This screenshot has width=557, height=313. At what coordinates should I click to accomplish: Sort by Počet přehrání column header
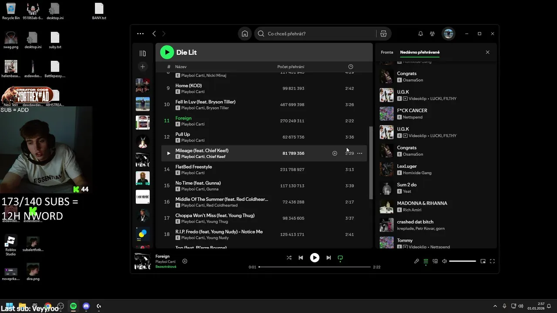[291, 67]
